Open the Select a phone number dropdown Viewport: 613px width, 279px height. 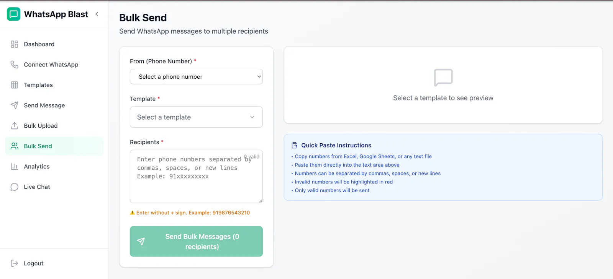click(x=196, y=77)
